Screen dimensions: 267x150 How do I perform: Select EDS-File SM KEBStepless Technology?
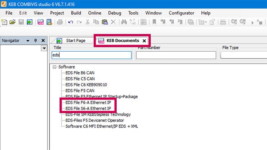[x=98, y=114]
